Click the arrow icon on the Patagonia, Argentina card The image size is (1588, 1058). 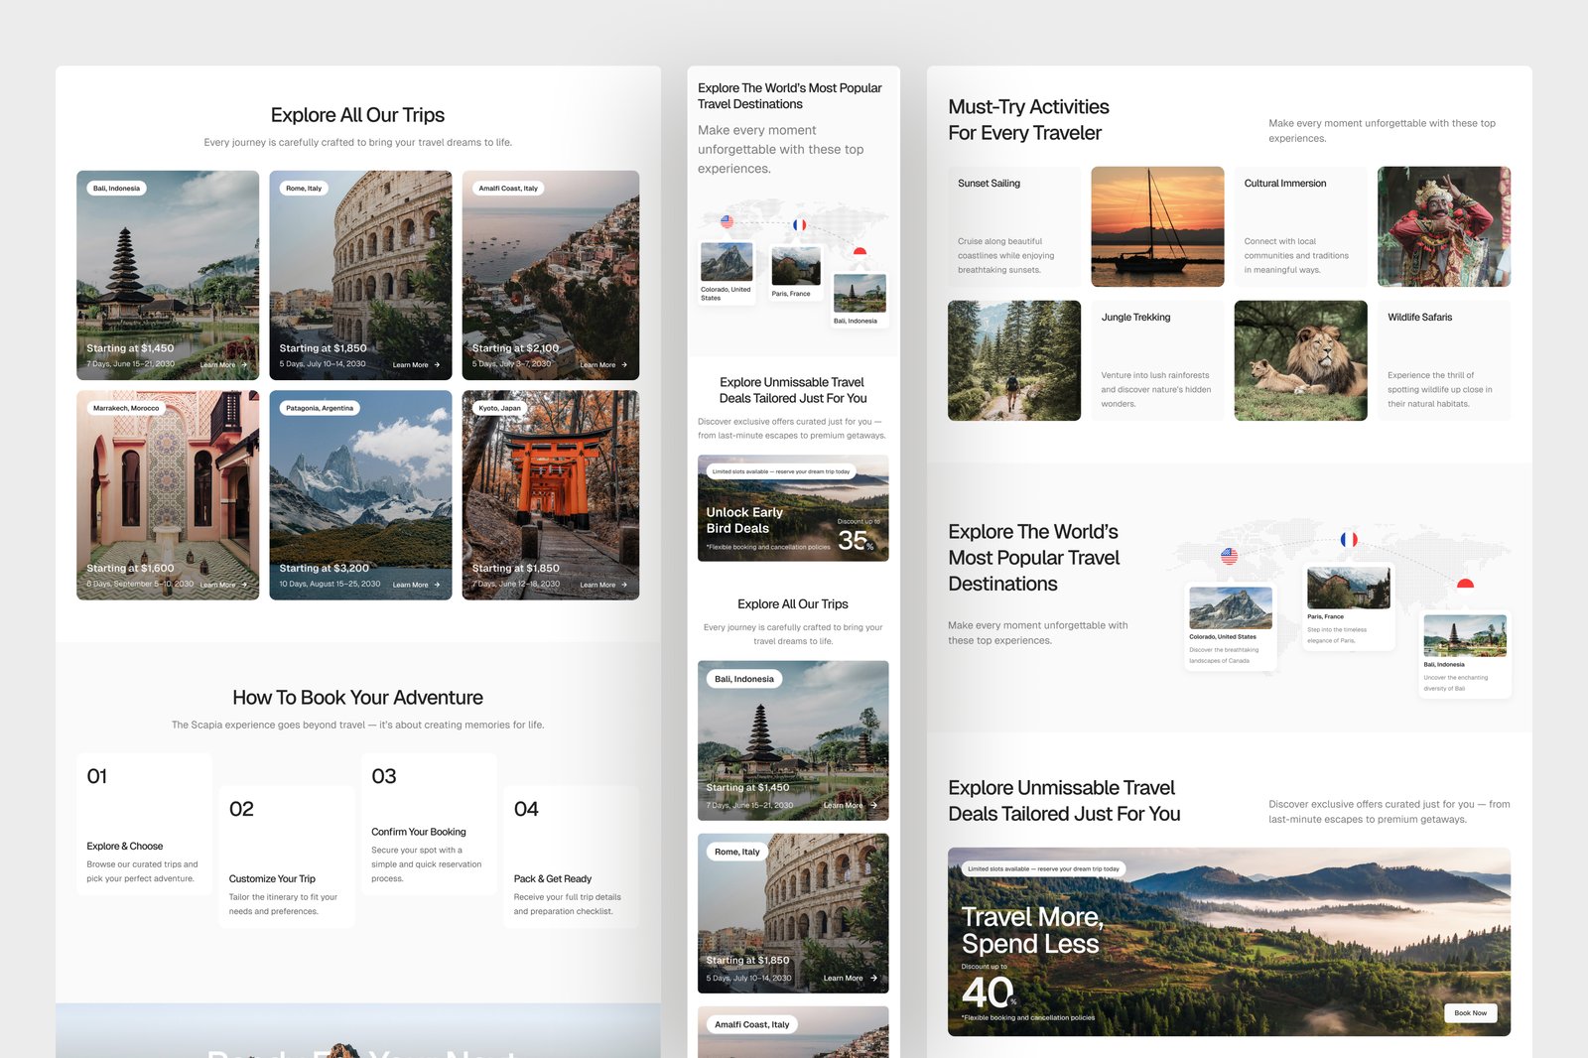pyautogui.click(x=437, y=585)
